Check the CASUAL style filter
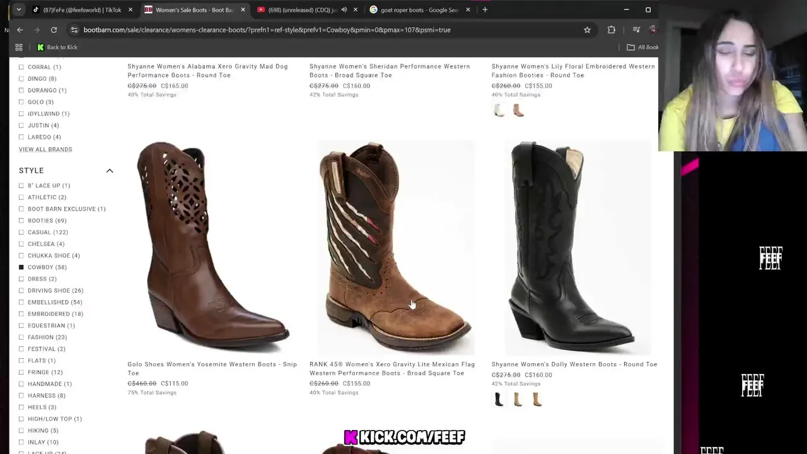Image resolution: width=807 pixels, height=454 pixels. pyautogui.click(x=21, y=232)
